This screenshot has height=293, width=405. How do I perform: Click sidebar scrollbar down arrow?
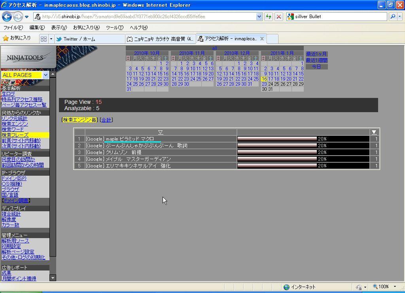coord(53,278)
